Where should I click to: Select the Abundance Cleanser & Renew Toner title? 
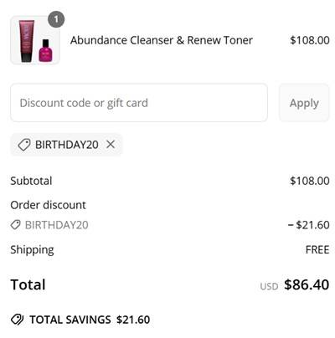coord(162,40)
